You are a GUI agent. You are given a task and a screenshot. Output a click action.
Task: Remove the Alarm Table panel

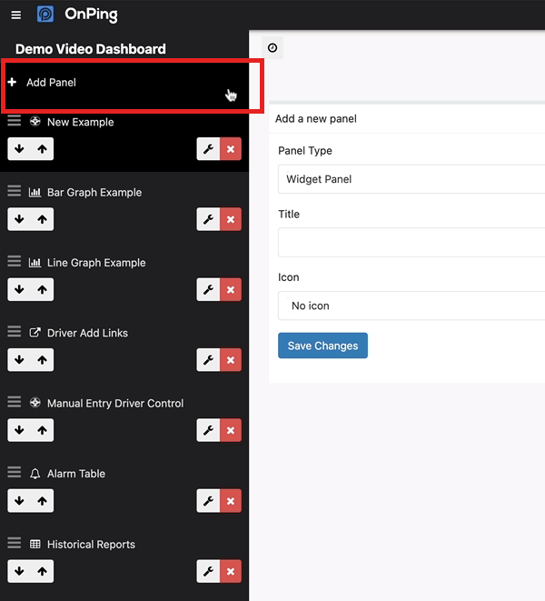(x=231, y=501)
